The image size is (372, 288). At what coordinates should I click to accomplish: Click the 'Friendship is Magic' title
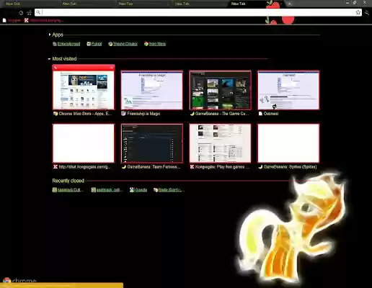tap(143, 114)
